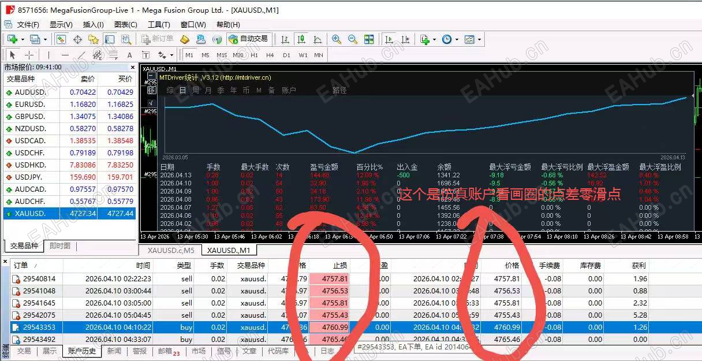
Task: Switch chart to line chart type
Action: click(x=317, y=39)
